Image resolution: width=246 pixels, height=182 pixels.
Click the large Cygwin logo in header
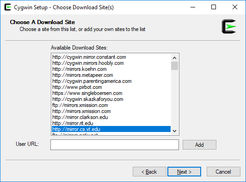coord(229,26)
